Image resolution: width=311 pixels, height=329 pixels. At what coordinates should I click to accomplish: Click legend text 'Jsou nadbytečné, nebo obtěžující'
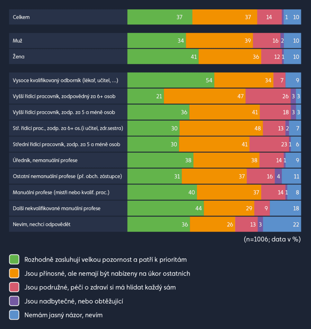tap(74, 301)
